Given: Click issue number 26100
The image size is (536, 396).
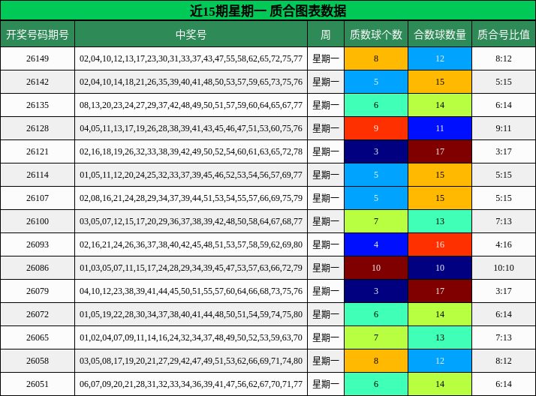Looking at the screenshot, I should tap(38, 220).
